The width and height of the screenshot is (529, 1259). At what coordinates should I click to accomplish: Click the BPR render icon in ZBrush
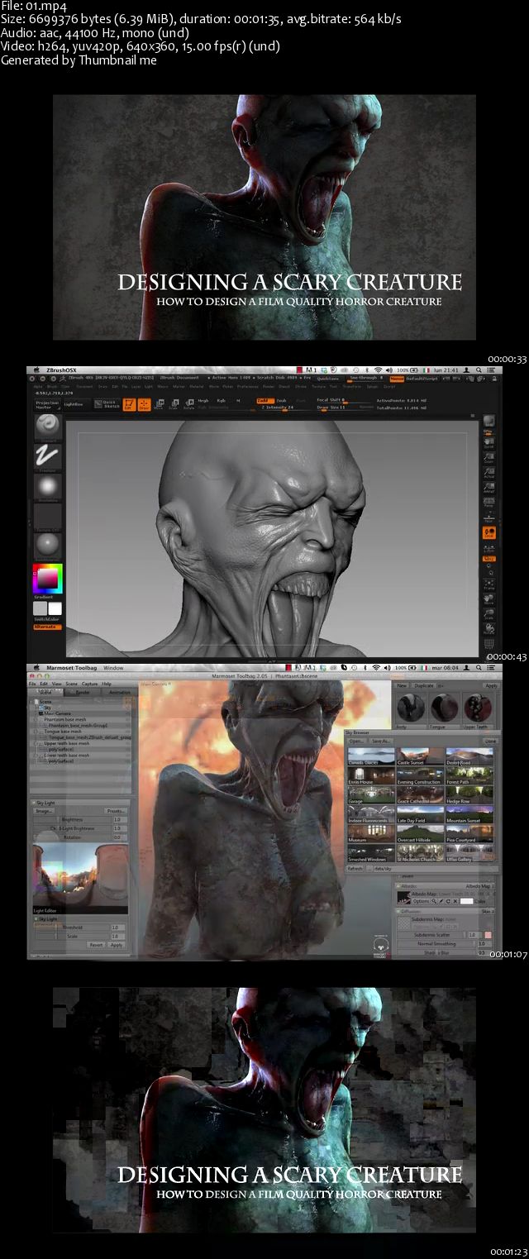(x=488, y=420)
